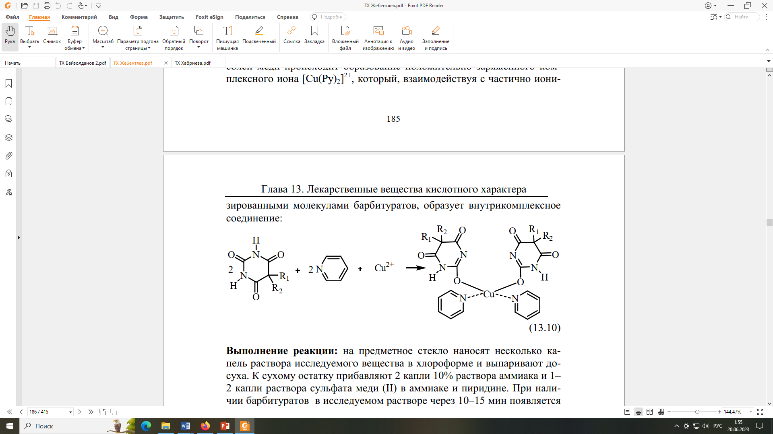The image size is (773, 434).
Task: Open Firefox from the taskbar
Action: click(205, 426)
